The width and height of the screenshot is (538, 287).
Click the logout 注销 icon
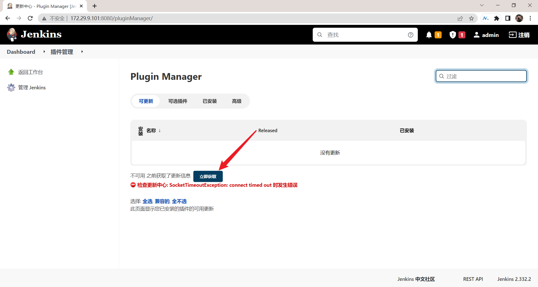tap(513, 35)
